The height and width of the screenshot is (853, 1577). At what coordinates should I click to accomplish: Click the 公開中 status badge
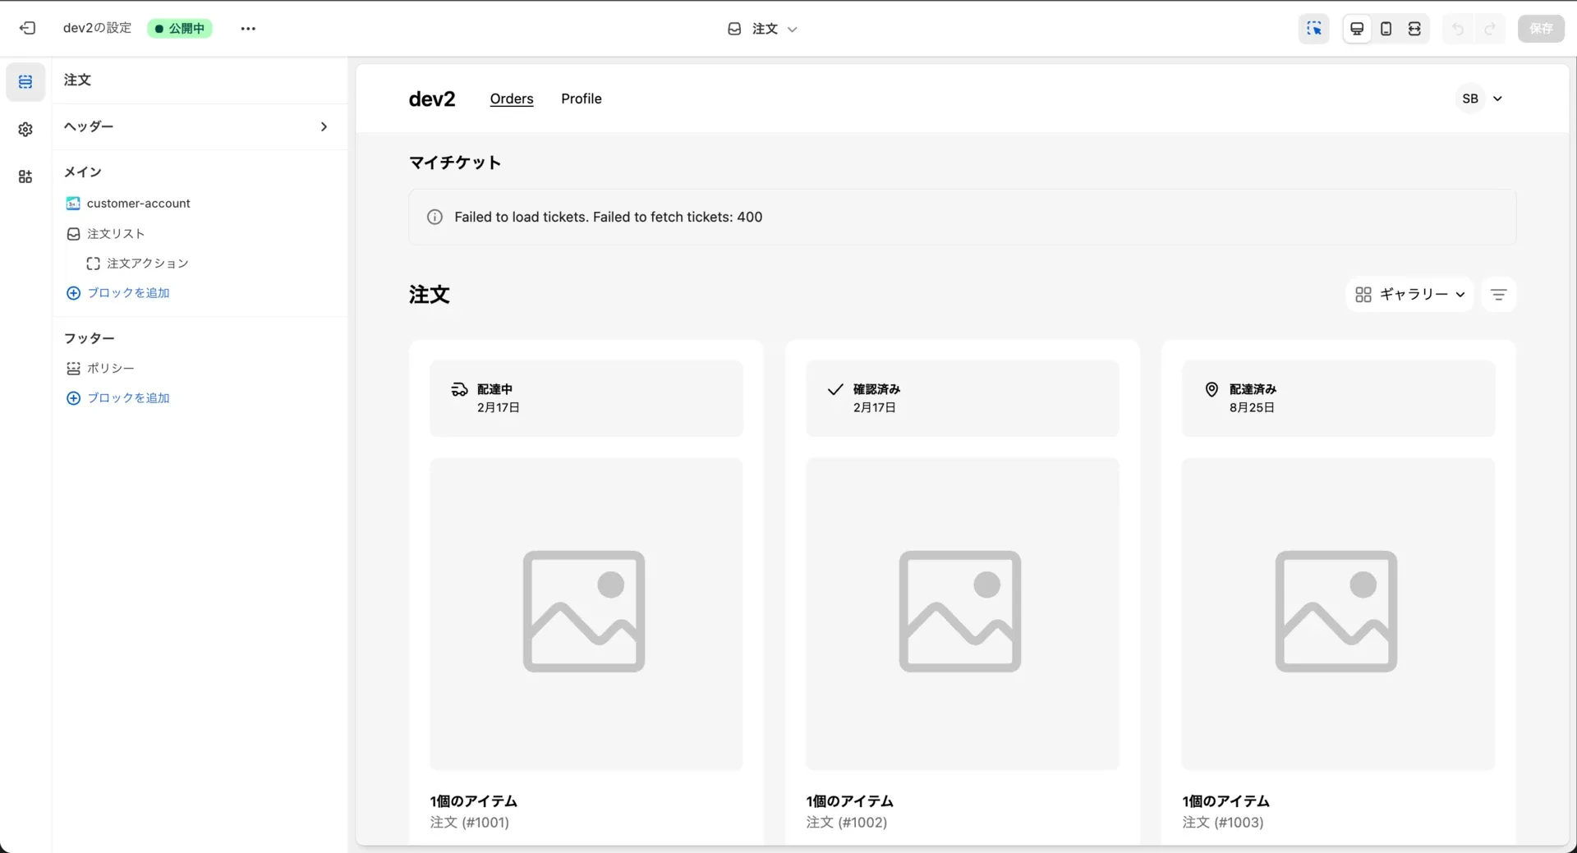pyautogui.click(x=180, y=28)
